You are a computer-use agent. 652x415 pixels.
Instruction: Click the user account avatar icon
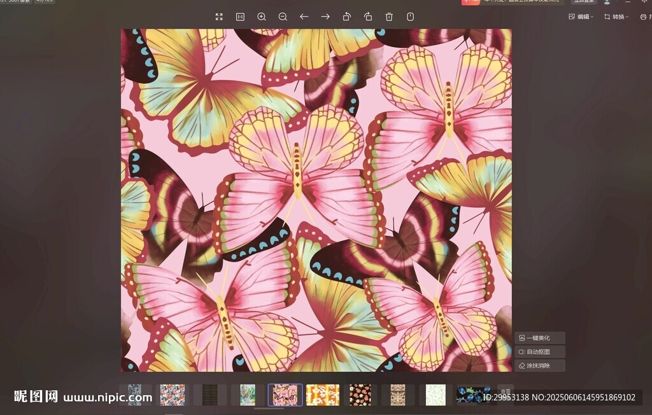(x=607, y=2)
